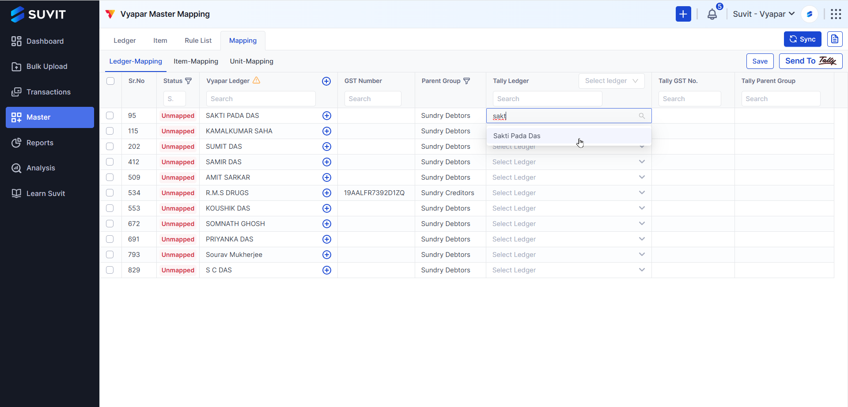
Task: Click the plus icon for SOMNATH GHOSH
Action: [327, 224]
